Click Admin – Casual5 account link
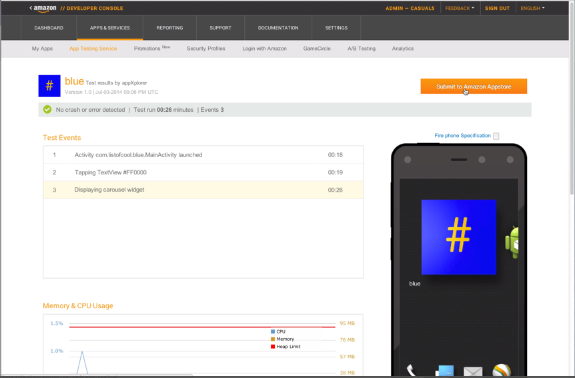 click(x=410, y=8)
